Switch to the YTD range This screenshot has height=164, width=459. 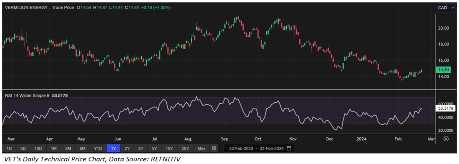click(x=98, y=148)
